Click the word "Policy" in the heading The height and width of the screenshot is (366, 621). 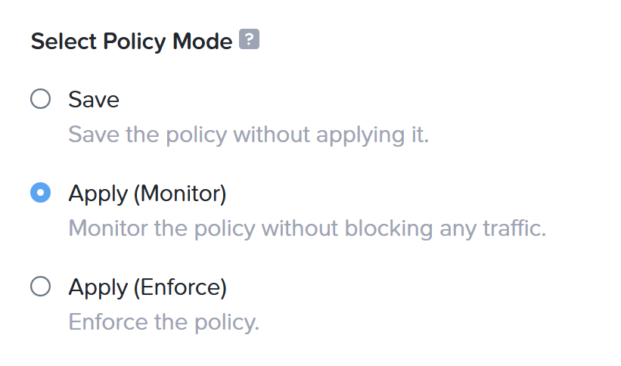tap(134, 42)
